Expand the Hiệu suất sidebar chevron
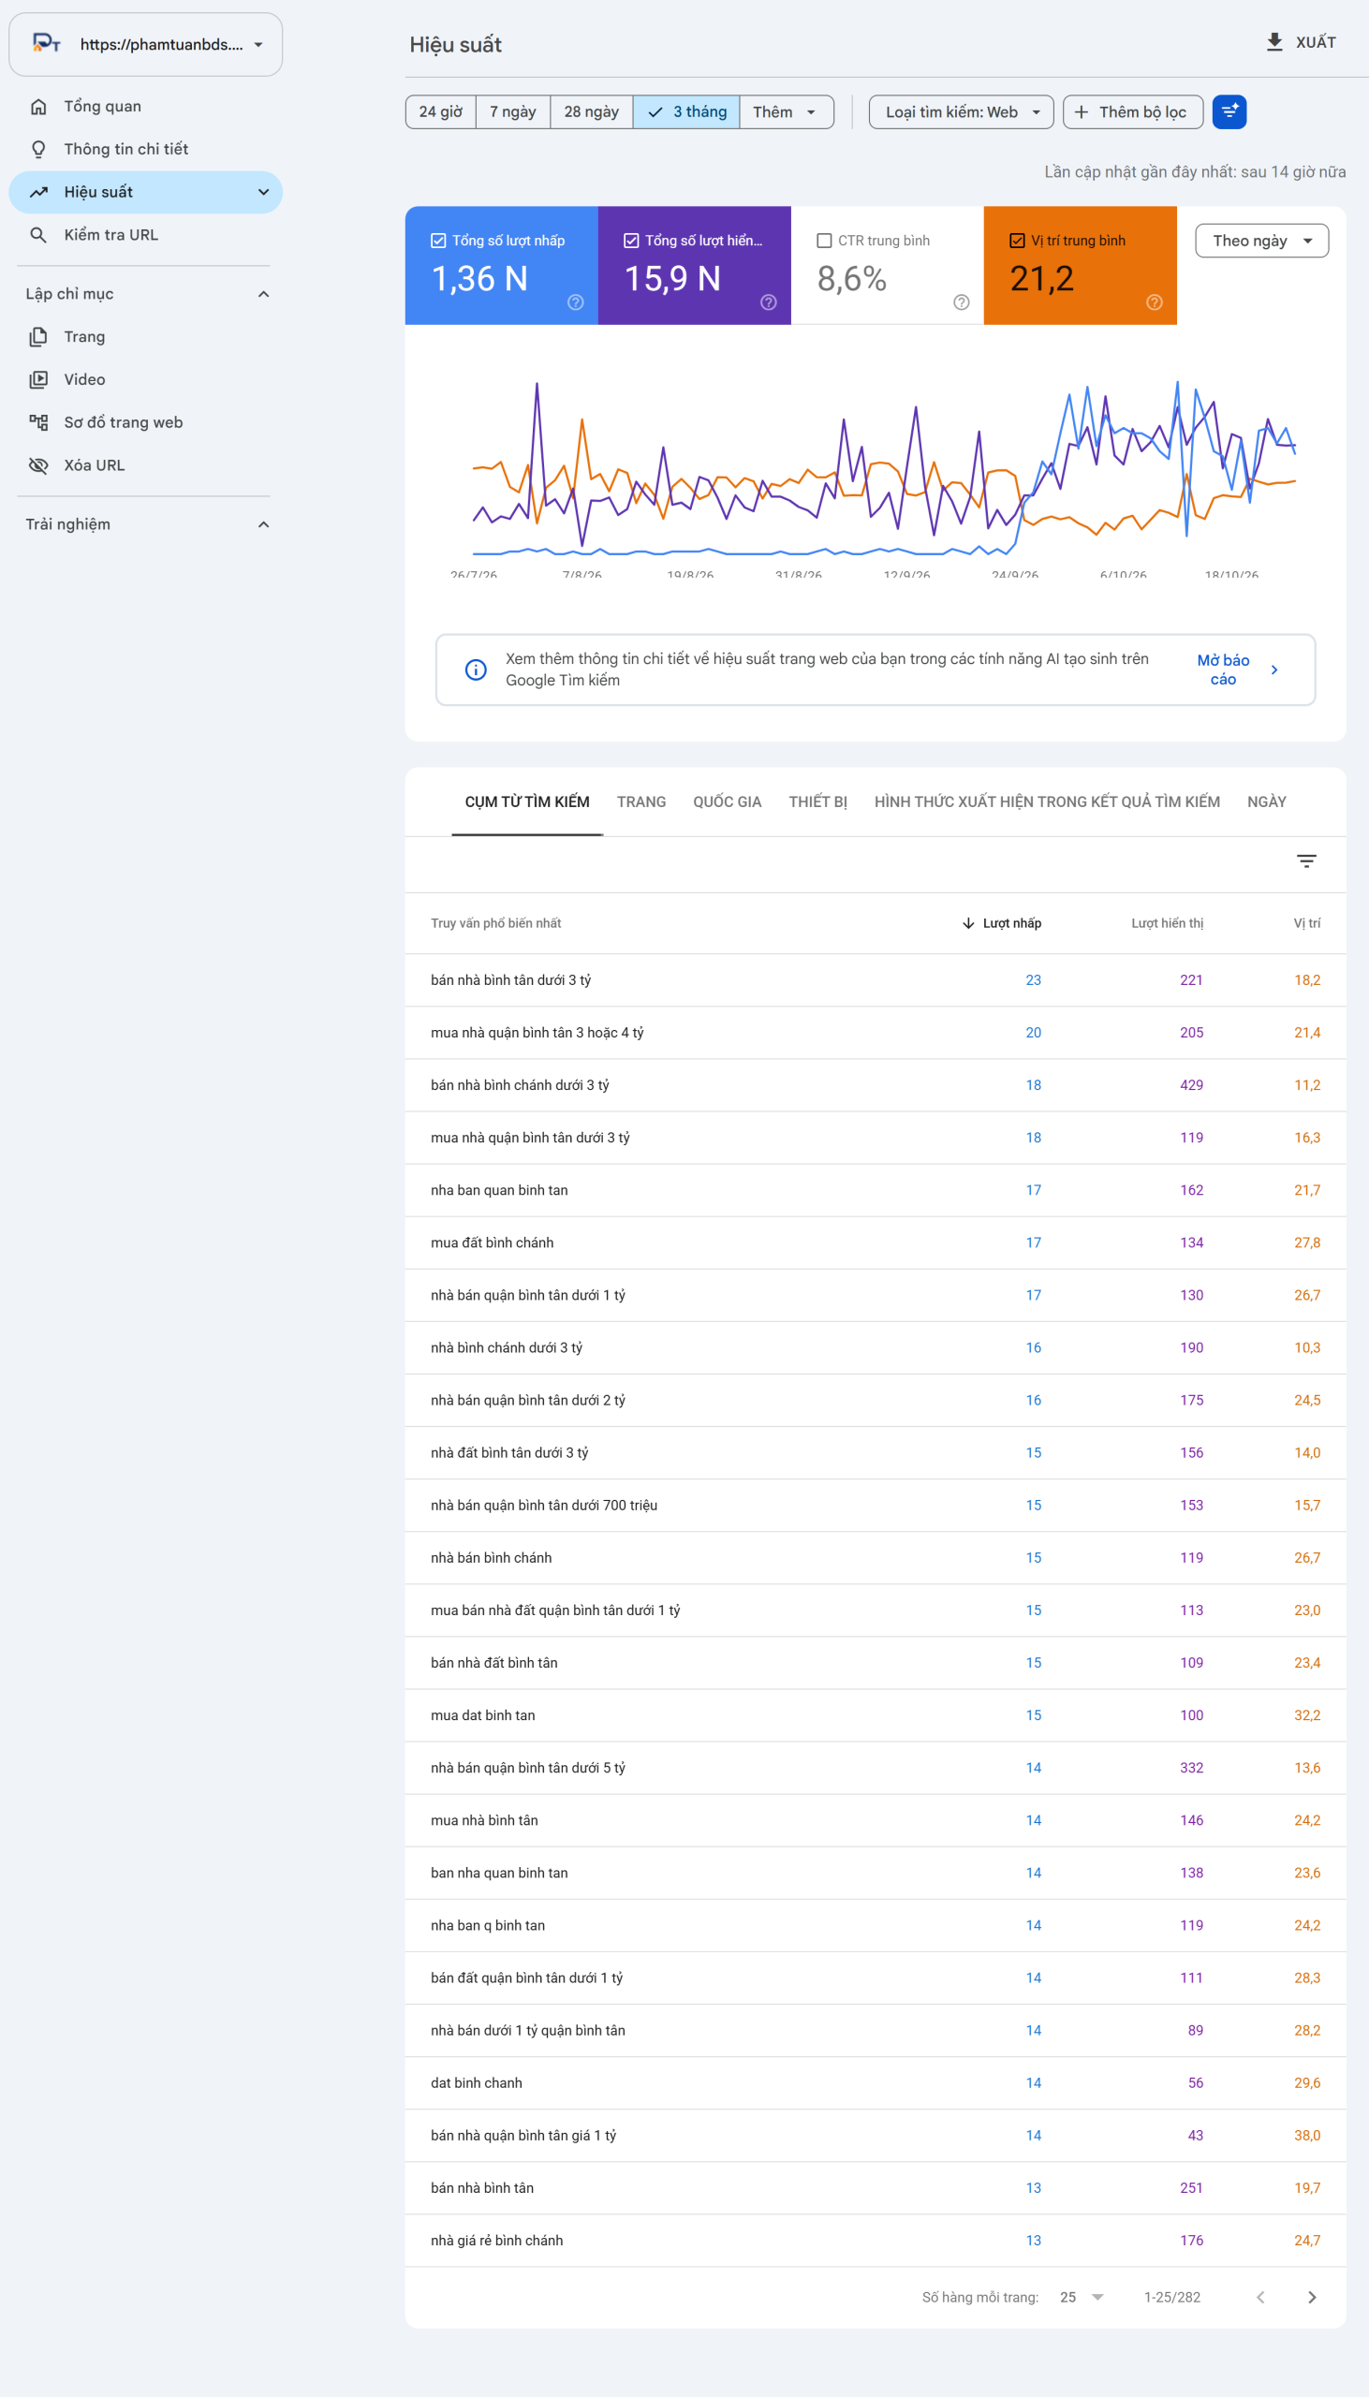 click(x=263, y=192)
